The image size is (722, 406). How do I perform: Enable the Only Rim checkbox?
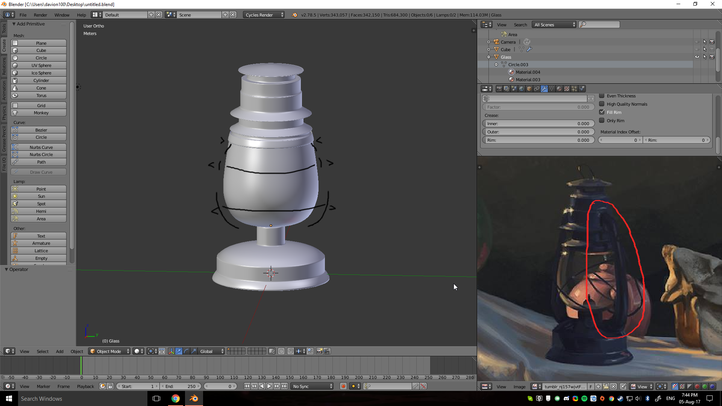coord(602,120)
